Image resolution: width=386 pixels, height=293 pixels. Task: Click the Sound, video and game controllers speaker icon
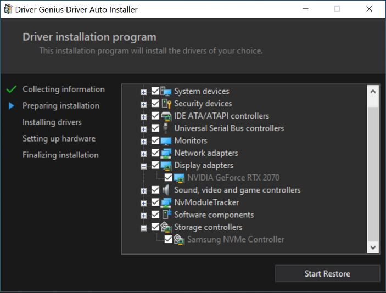coord(166,190)
